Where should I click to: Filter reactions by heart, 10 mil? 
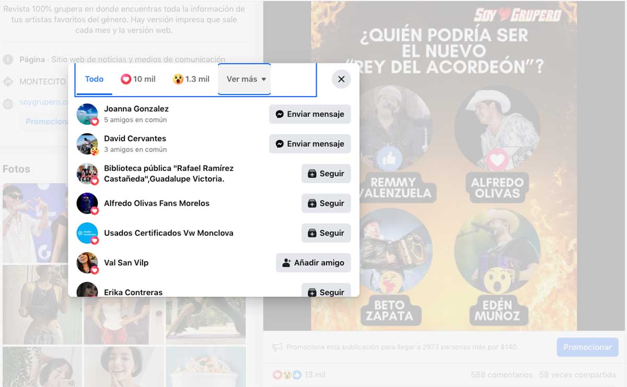(x=138, y=79)
